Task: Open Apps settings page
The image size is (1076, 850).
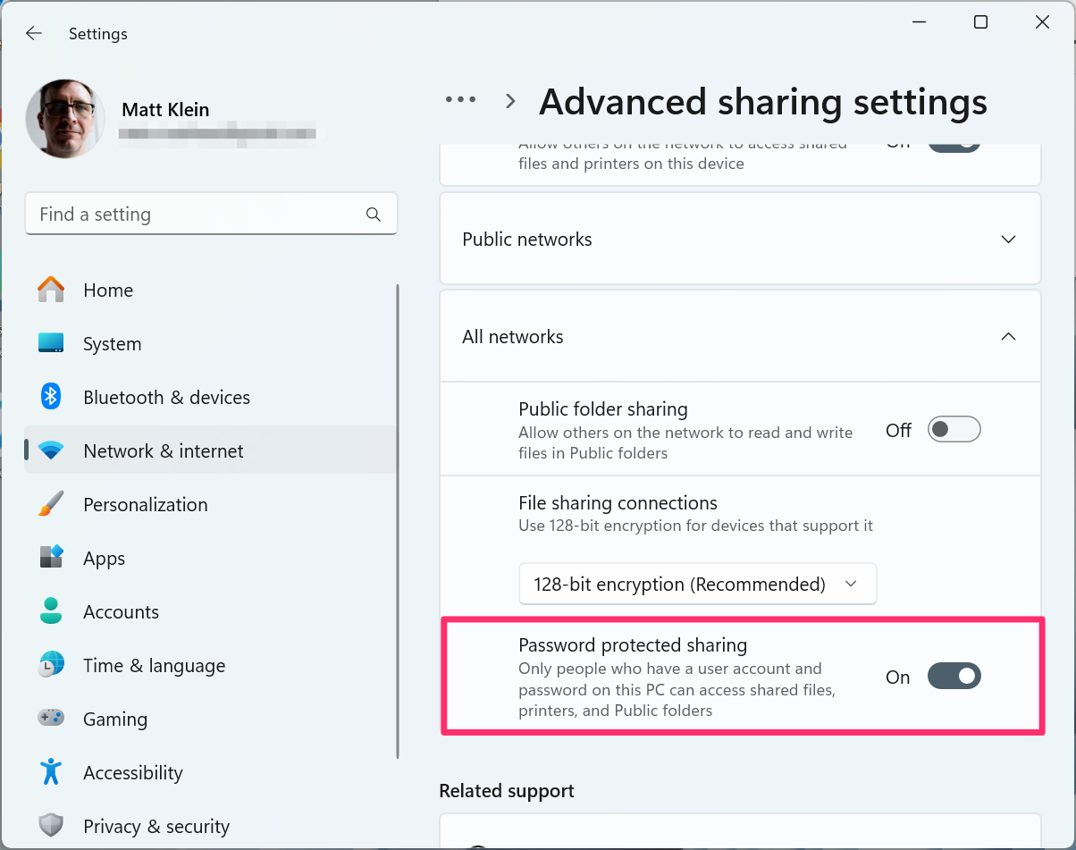Action: coord(211,558)
